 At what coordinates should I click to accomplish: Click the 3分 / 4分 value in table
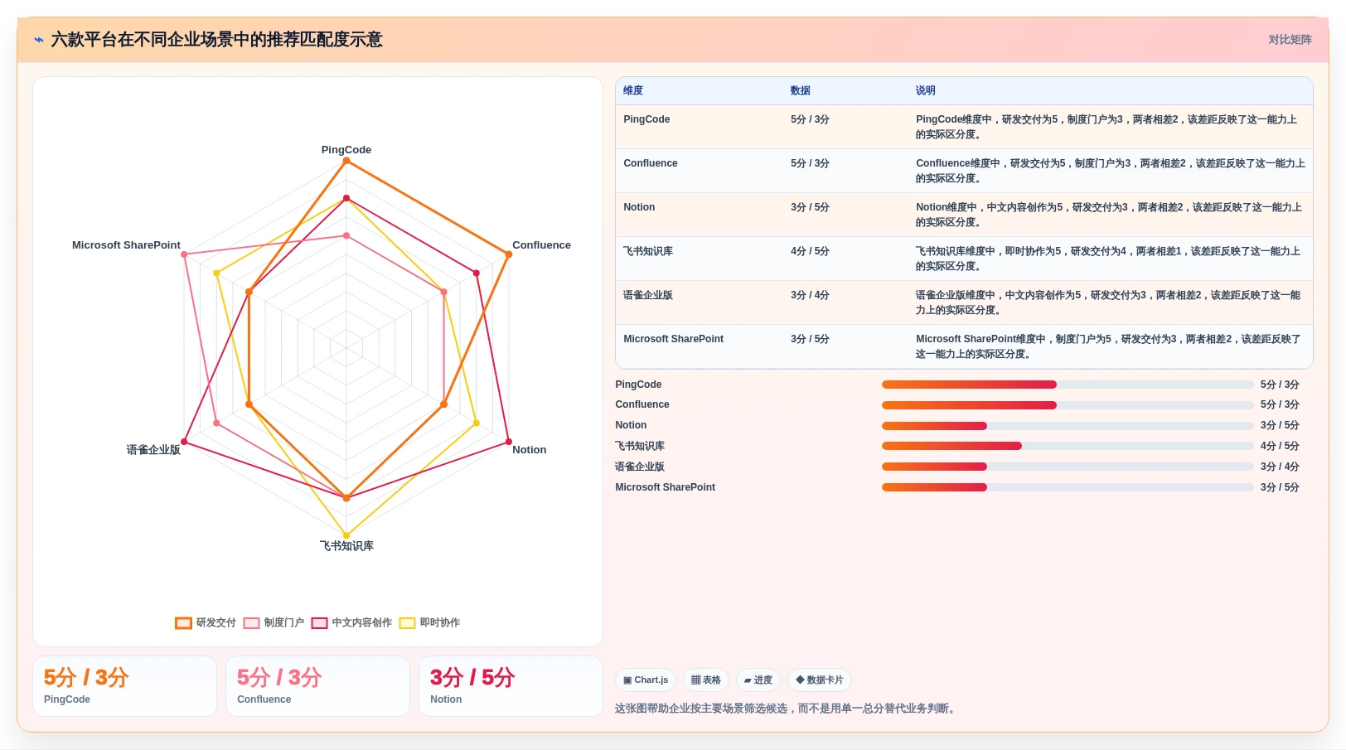[810, 295]
